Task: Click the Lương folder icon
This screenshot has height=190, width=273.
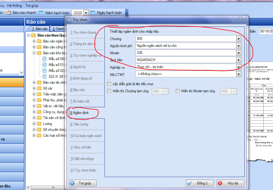Action: point(39,124)
